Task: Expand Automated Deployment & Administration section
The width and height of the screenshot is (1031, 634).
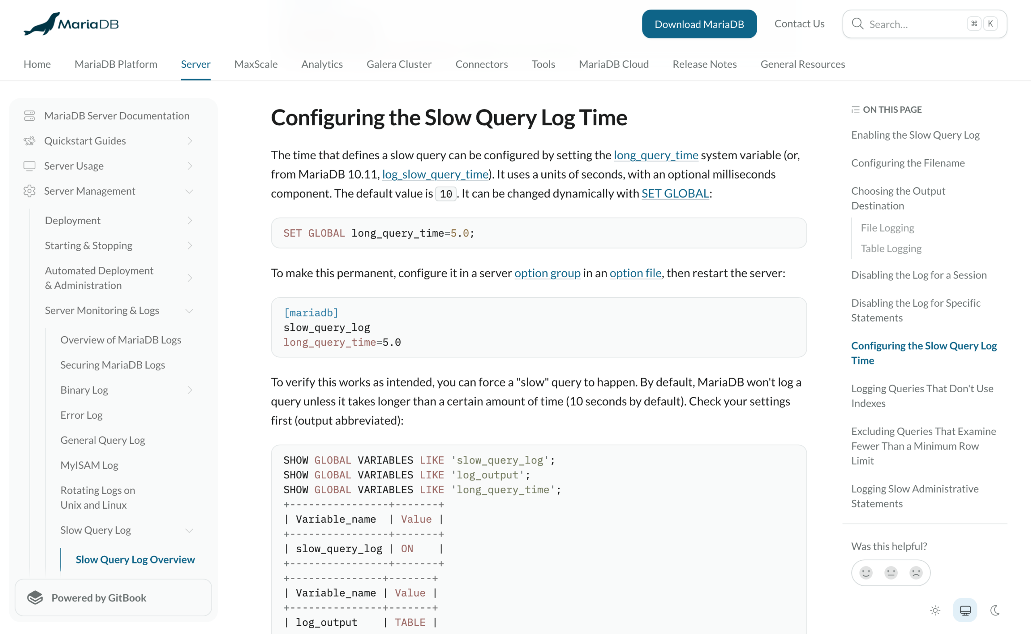Action: coord(189,278)
